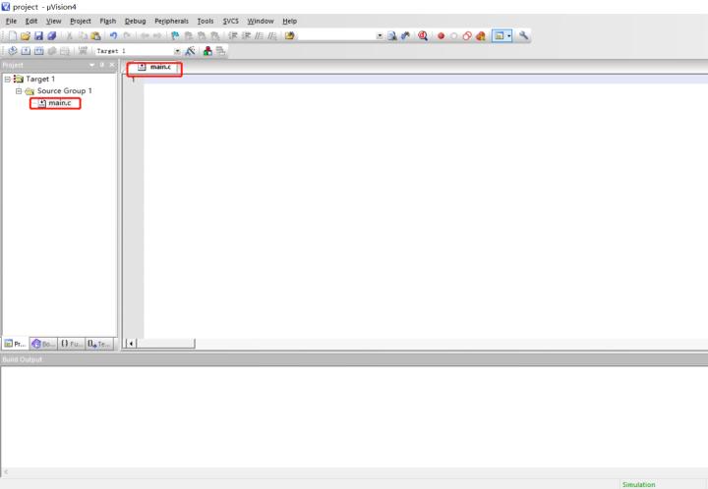Pin the Project panel
This screenshot has height=489, width=708.
[x=102, y=65]
